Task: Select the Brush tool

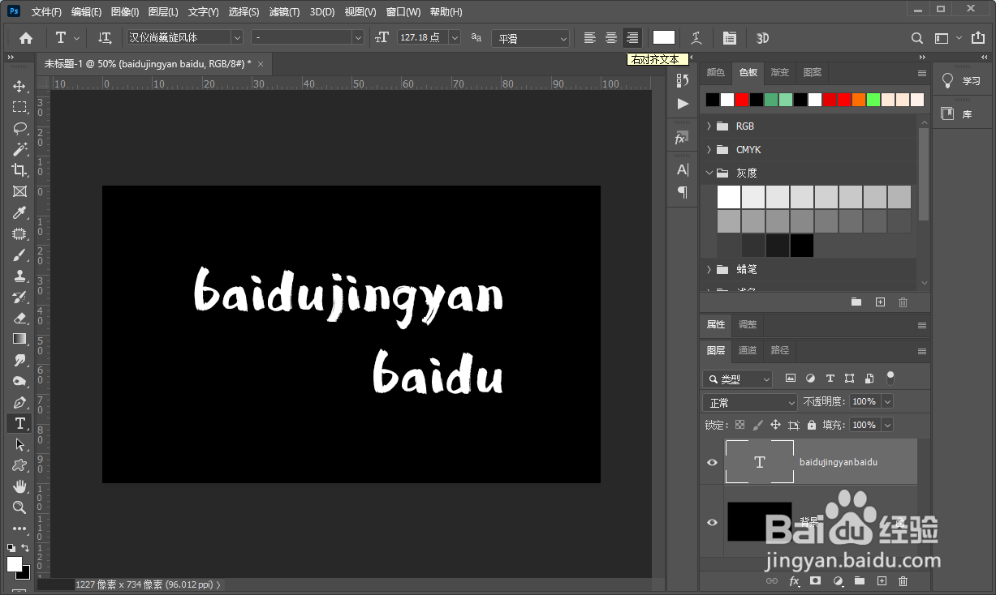Action: [19, 255]
